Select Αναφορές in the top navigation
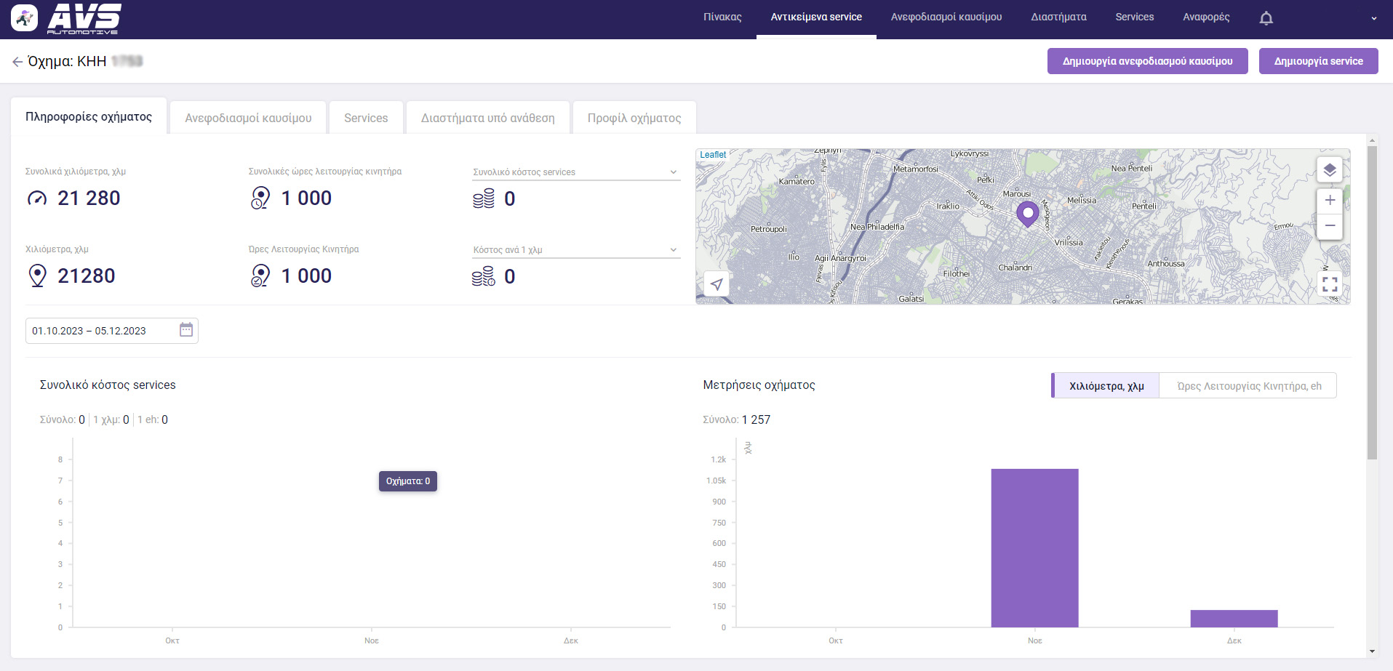The height and width of the screenshot is (671, 1393). (x=1205, y=17)
